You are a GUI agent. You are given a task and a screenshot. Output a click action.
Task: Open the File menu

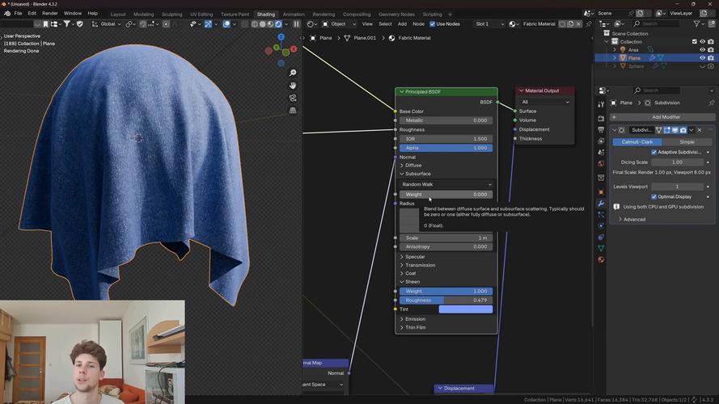(18, 13)
